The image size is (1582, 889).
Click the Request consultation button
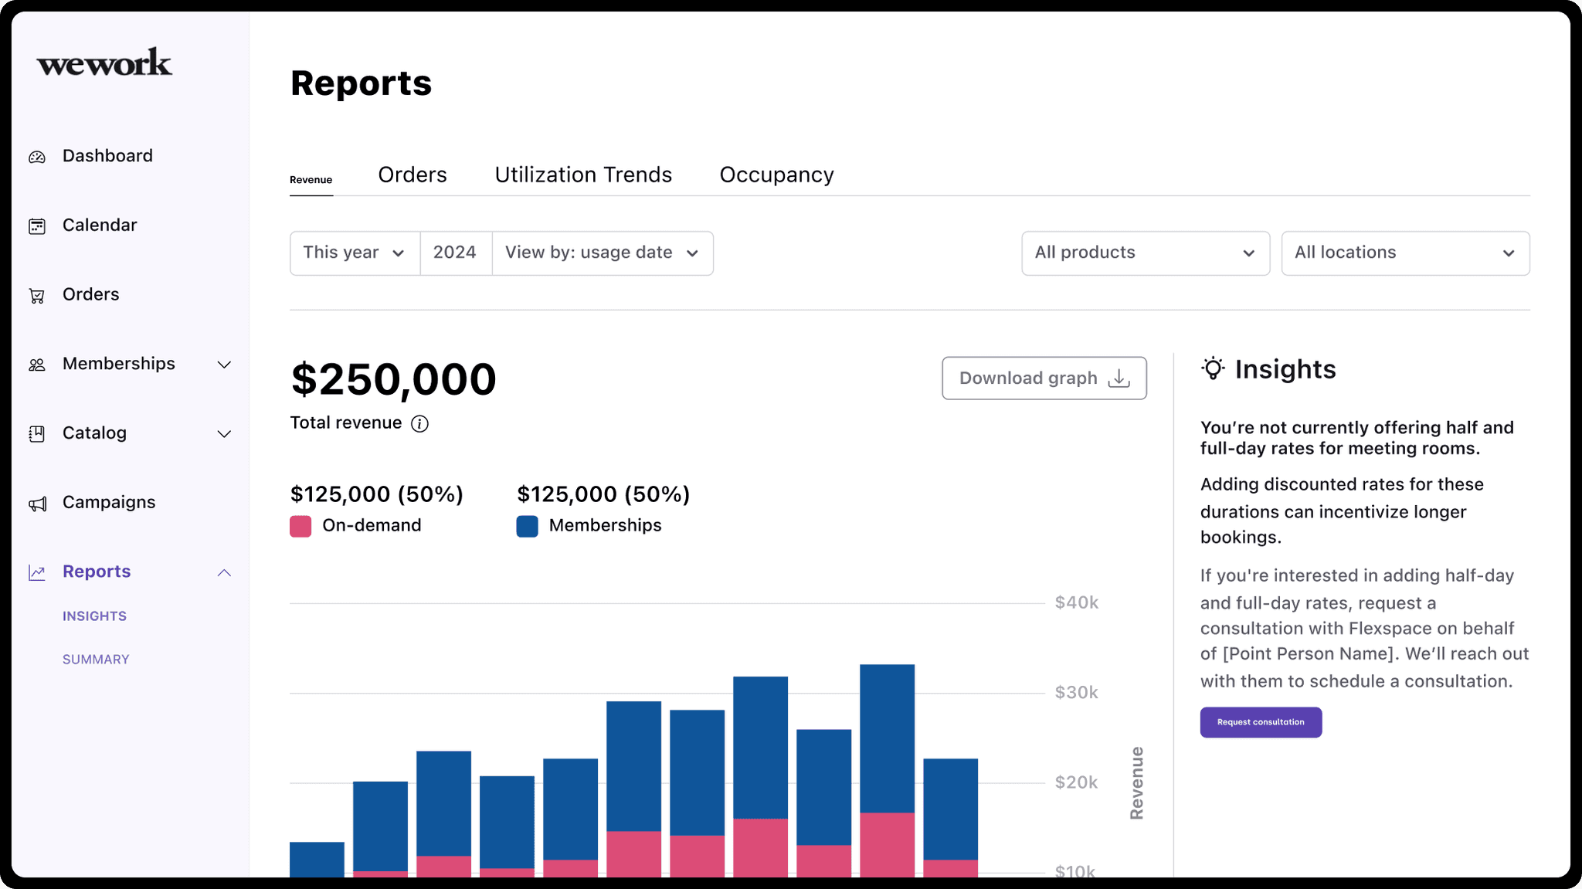[x=1260, y=722]
